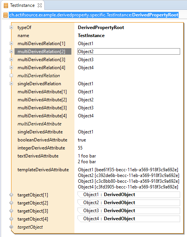Select the name property label

click(23, 36)
